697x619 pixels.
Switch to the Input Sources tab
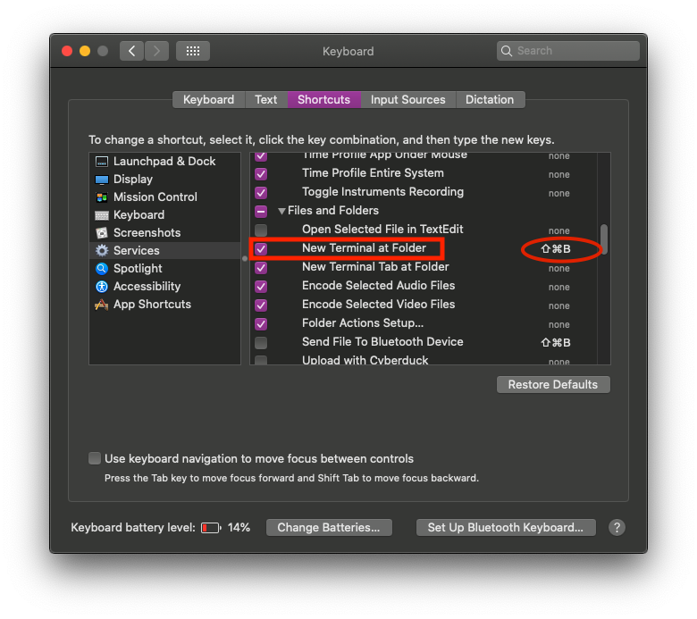pos(407,100)
